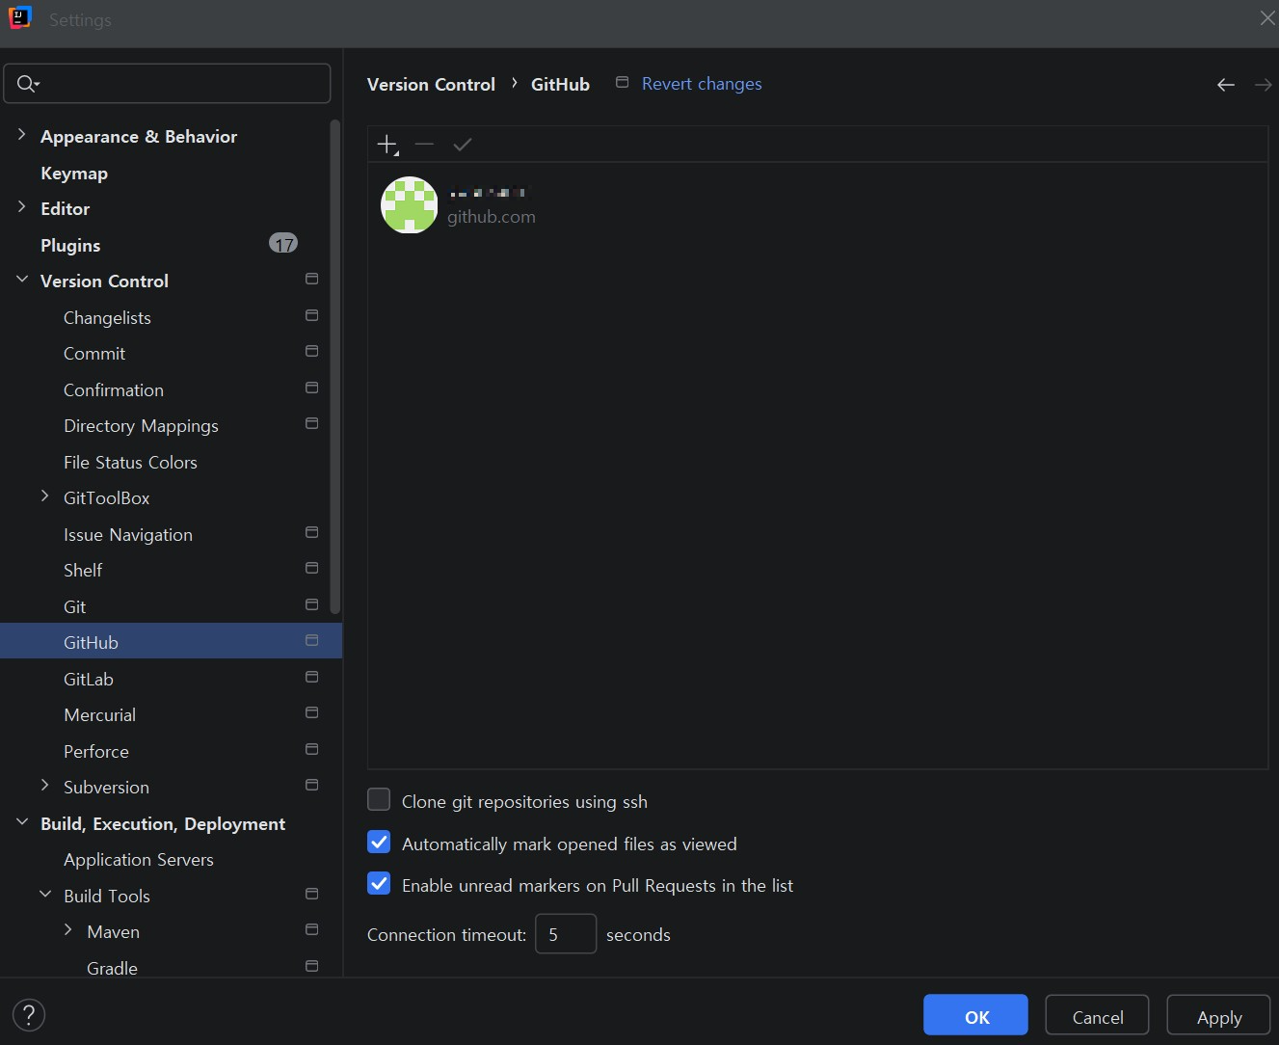Viewport: 1279px width, 1045px height.
Task: Click project-level icon beside Directory Mappings
Action: pyautogui.click(x=311, y=423)
